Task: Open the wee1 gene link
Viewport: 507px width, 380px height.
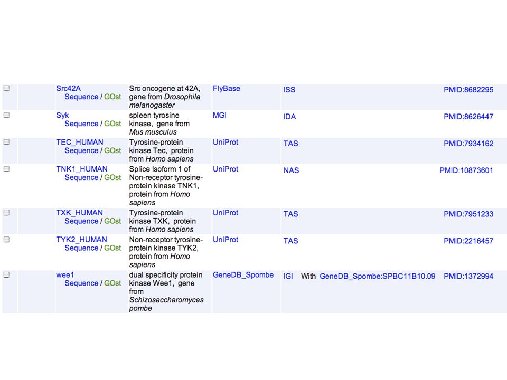Action: (x=65, y=274)
